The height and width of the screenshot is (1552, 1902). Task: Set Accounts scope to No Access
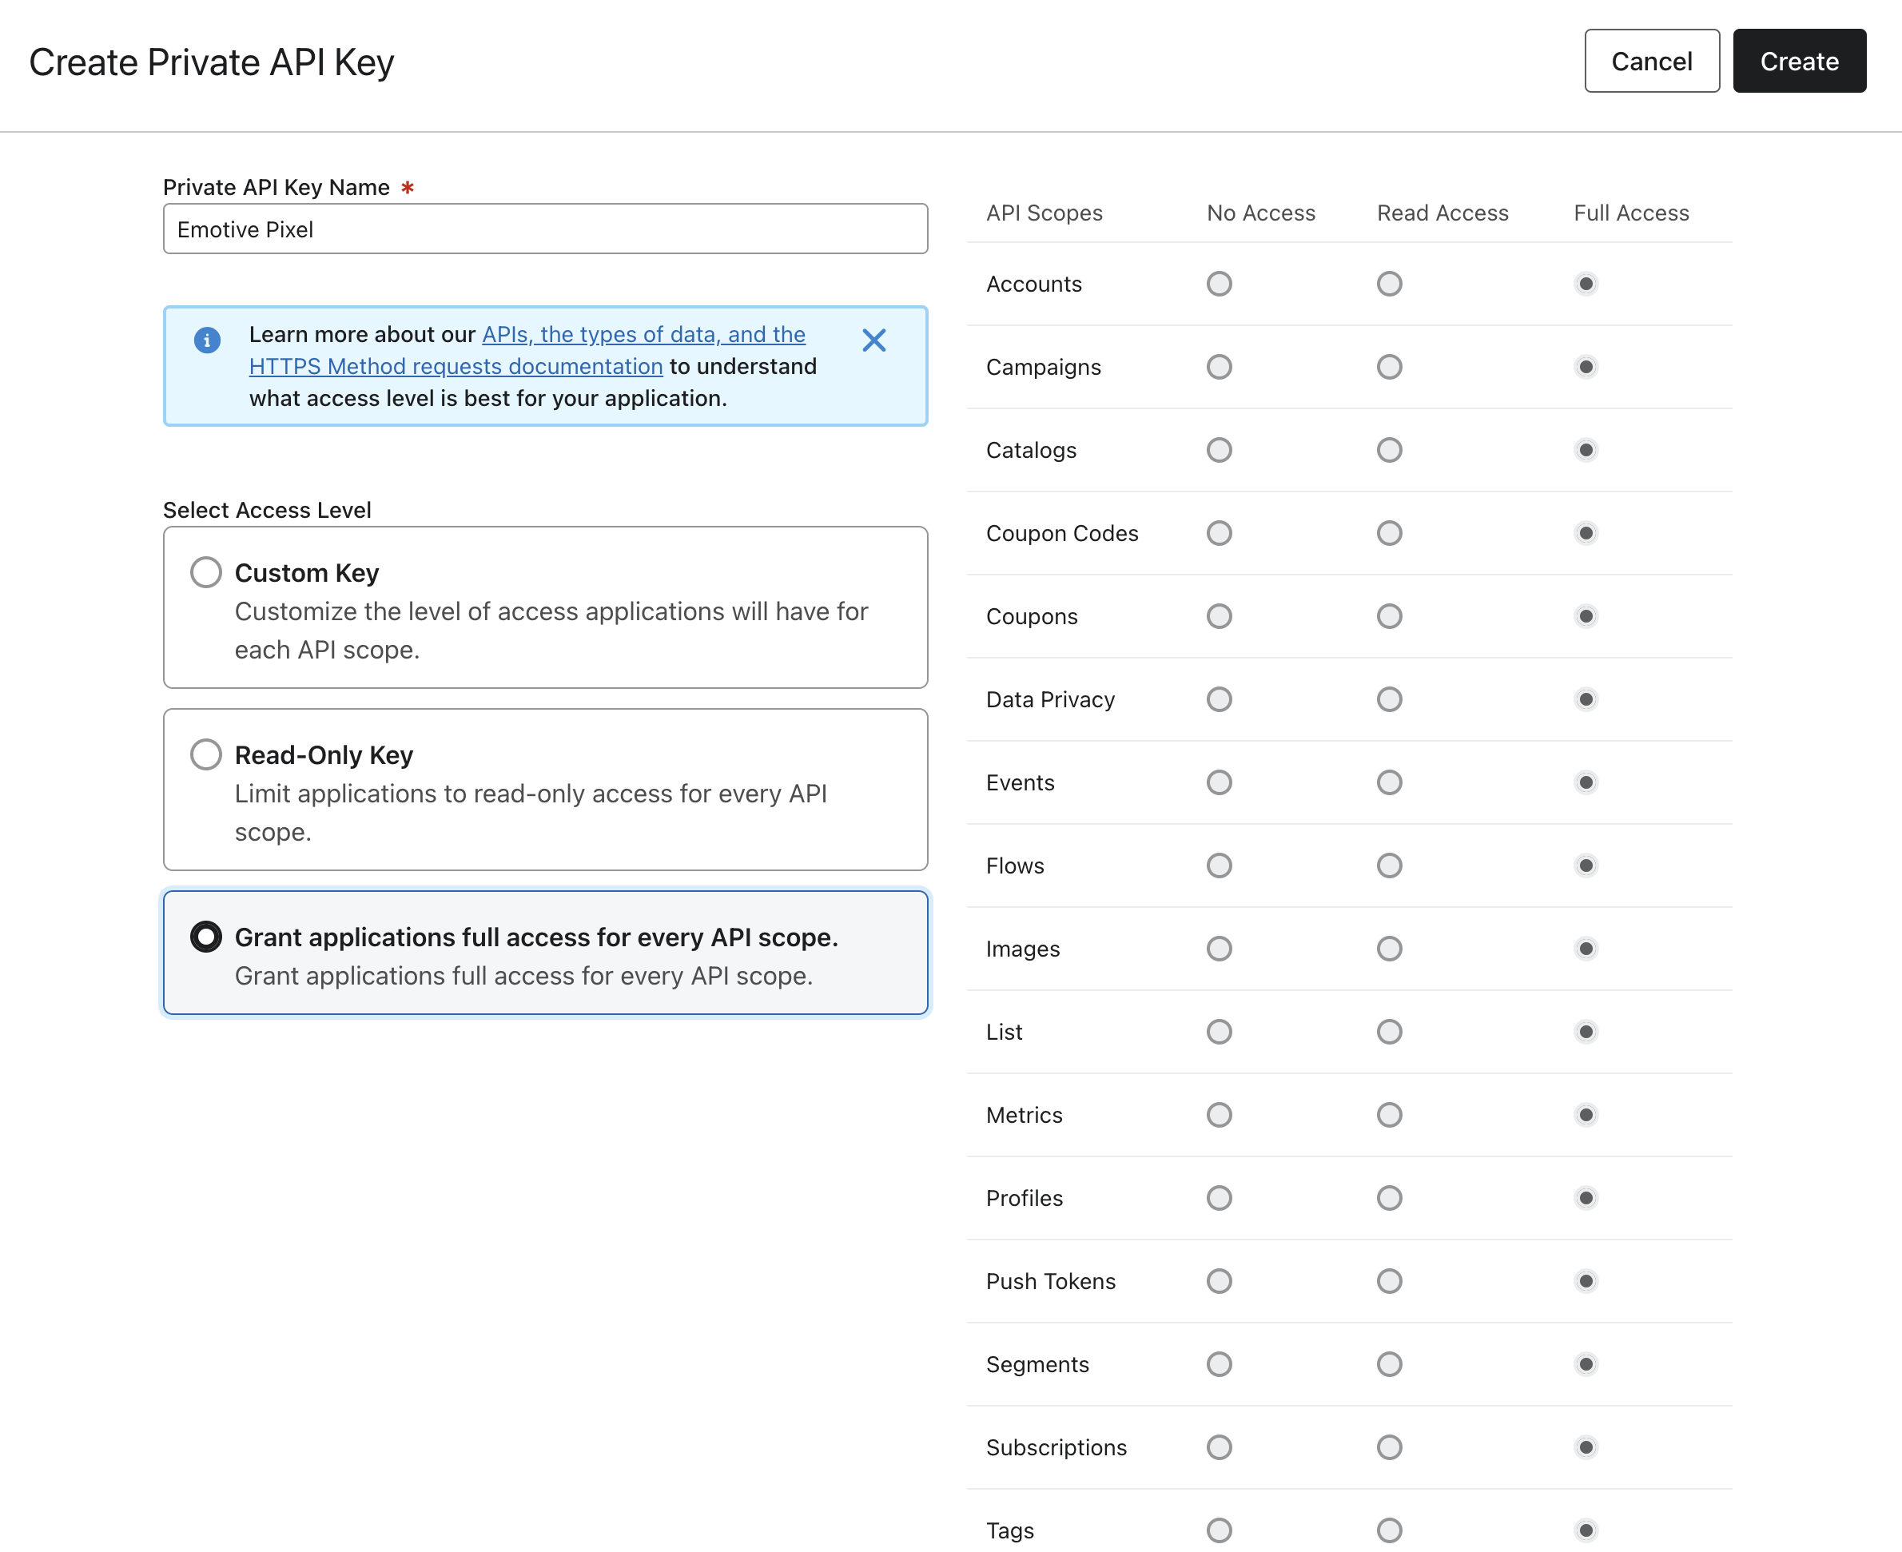pos(1218,284)
